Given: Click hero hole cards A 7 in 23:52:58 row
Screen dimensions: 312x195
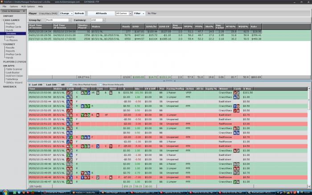Looking at the screenshot, I should click(x=69, y=97).
